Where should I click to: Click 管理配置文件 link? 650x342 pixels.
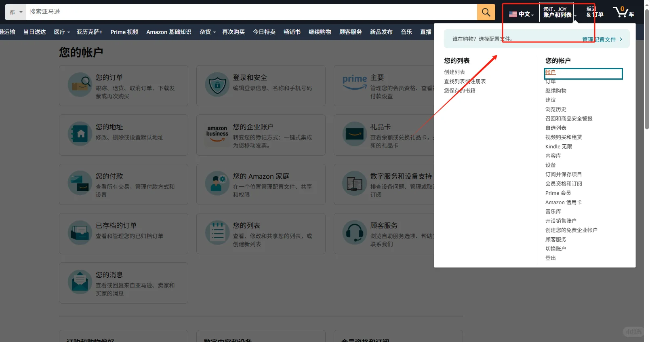599,39
